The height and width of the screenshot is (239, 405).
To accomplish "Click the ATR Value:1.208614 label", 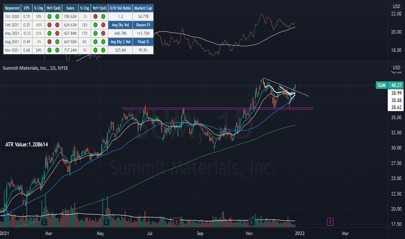I will (x=27, y=144).
